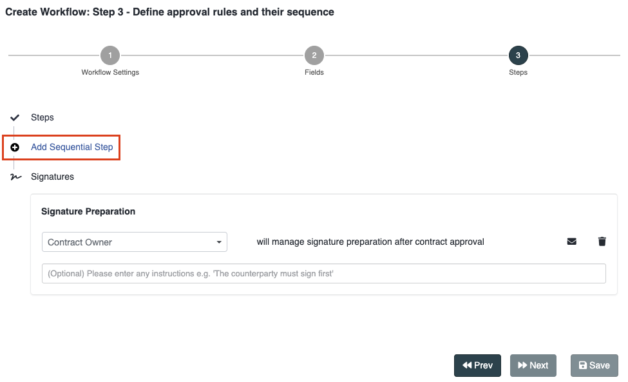
Task: Select the step 3 circle in the progress bar
Action: pos(518,55)
